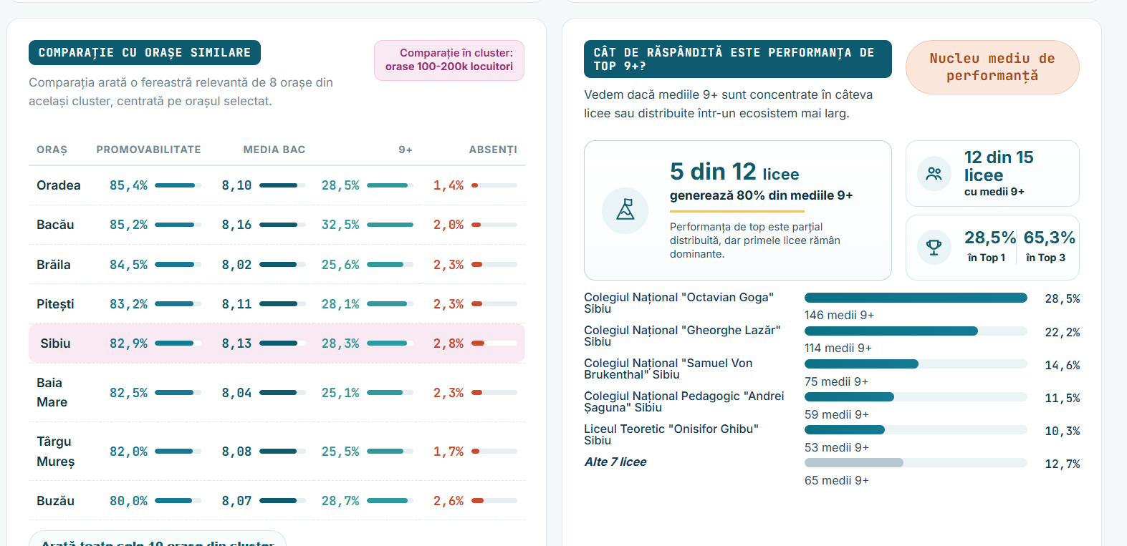Click the people icon next to 12 din 15 licee
Screen dimensions: 1127x546
934,173
